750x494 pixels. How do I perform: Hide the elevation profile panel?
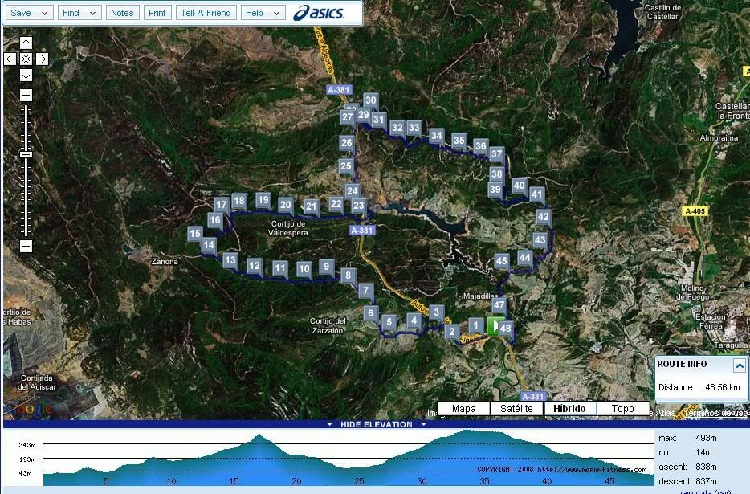[x=376, y=424]
